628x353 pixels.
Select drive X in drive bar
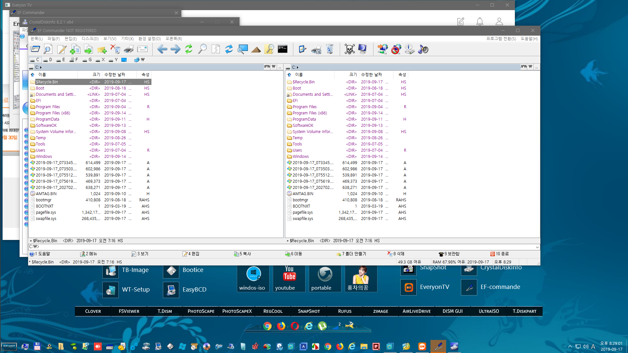(x=100, y=60)
